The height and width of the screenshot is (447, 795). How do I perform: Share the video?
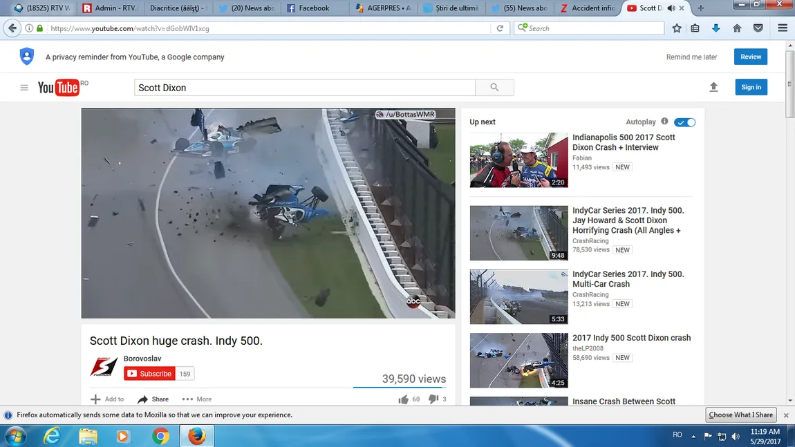[x=153, y=399]
